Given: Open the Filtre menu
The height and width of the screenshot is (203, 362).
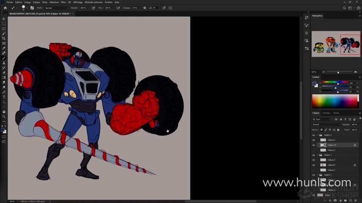Looking at the screenshot, I should (63, 2).
